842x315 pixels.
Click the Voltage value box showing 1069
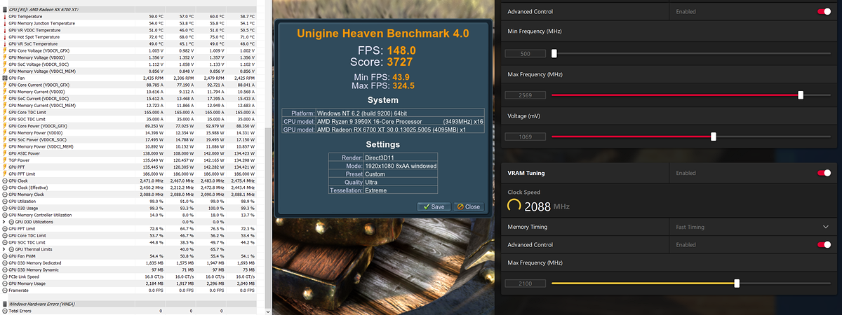pyautogui.click(x=526, y=136)
